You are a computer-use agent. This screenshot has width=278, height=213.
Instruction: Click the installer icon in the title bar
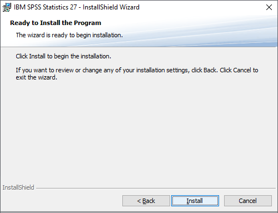7,7
